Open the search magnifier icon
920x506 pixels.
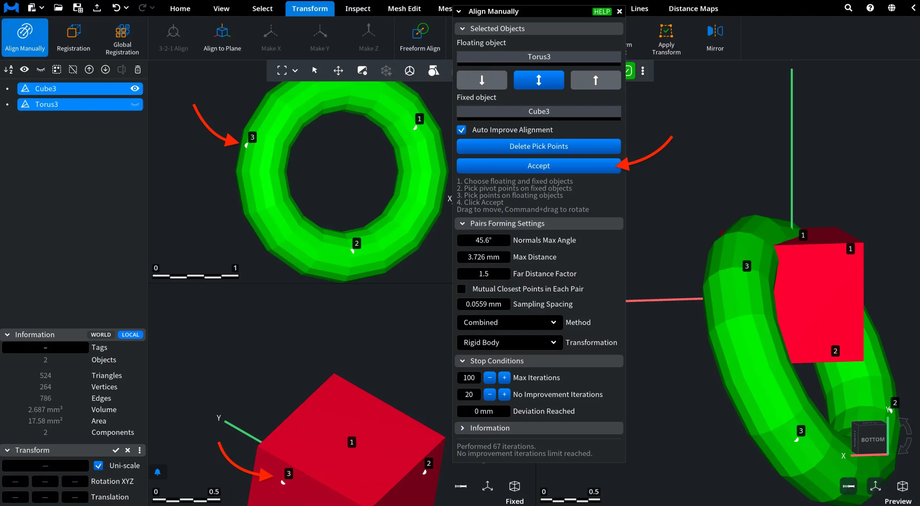coord(848,8)
